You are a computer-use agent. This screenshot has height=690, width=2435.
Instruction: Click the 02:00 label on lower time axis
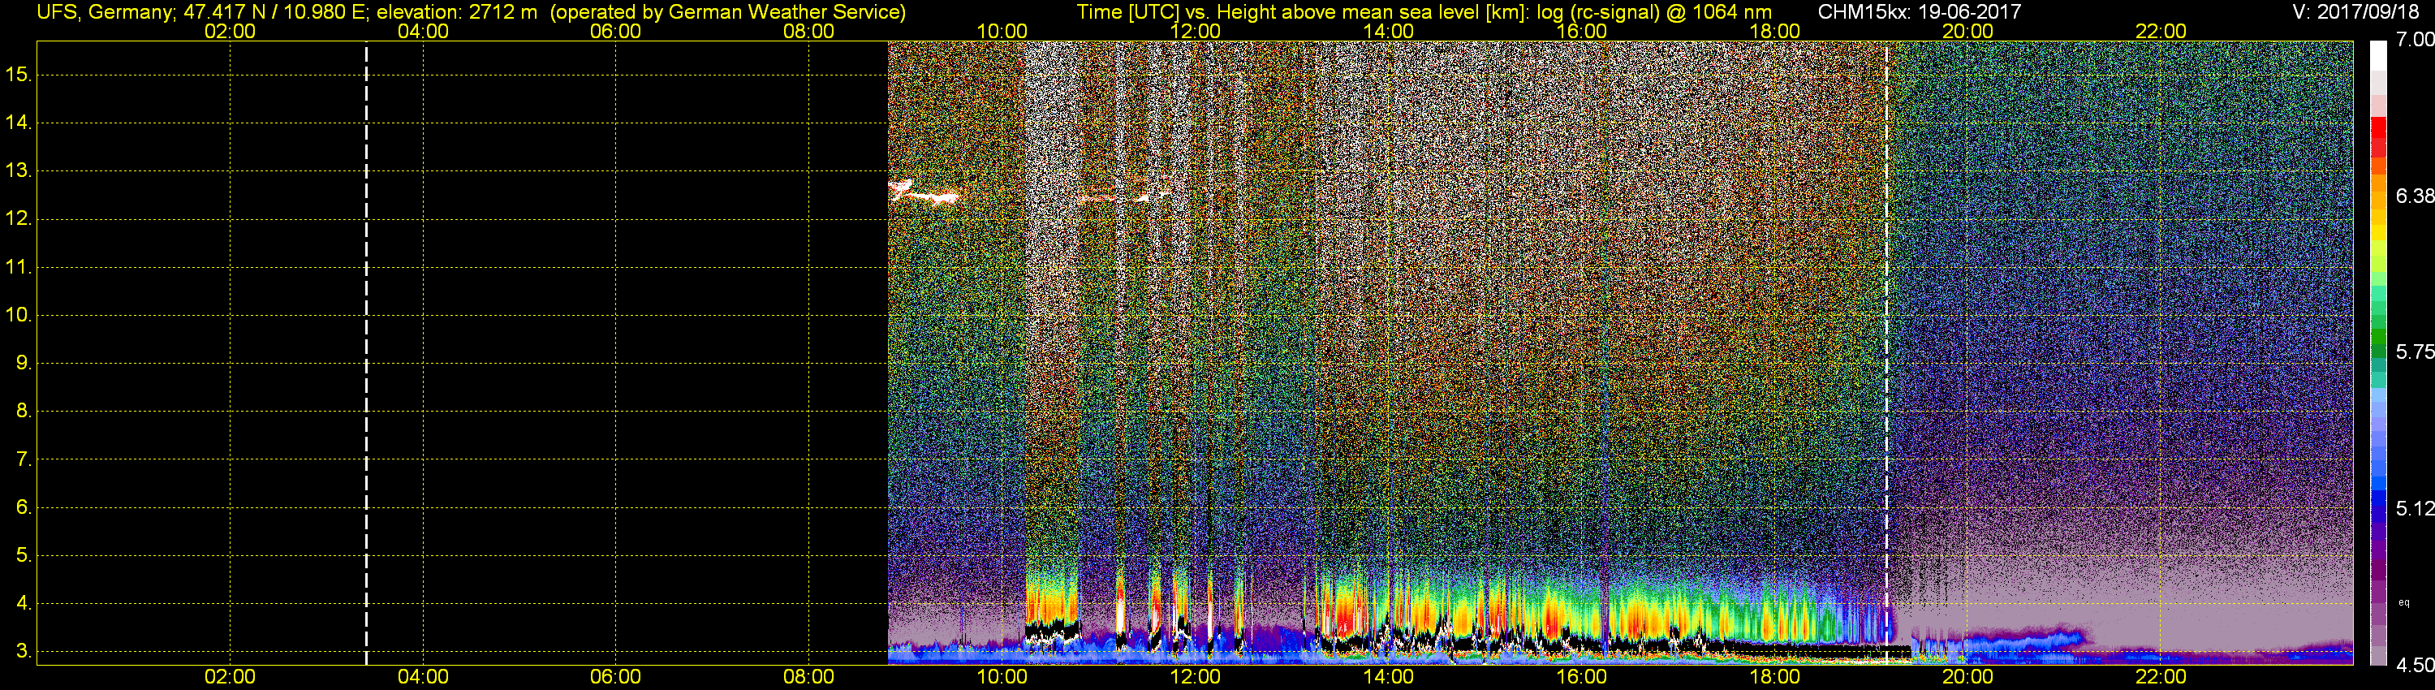[230, 677]
